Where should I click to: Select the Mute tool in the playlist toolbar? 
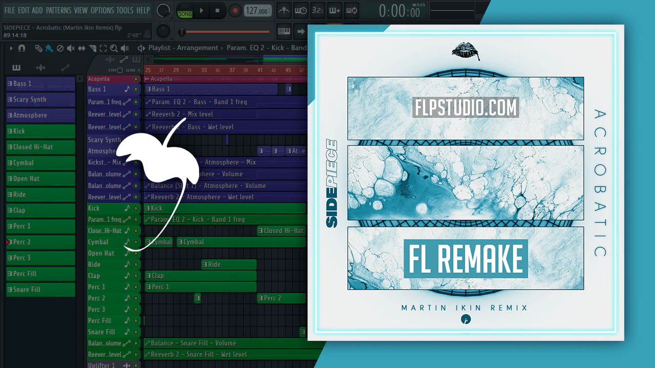coord(71,48)
